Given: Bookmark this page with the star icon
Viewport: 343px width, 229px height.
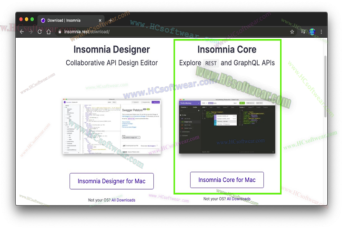Looking at the screenshot, I should tap(292, 32).
